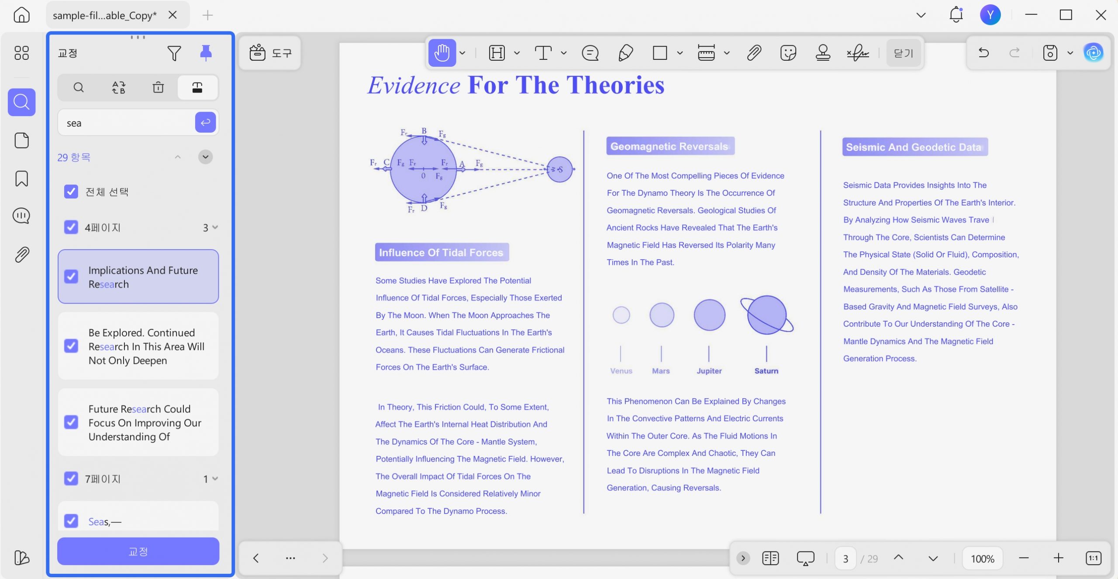
Task: Open the measure tool dropdown arrow
Action: point(727,53)
